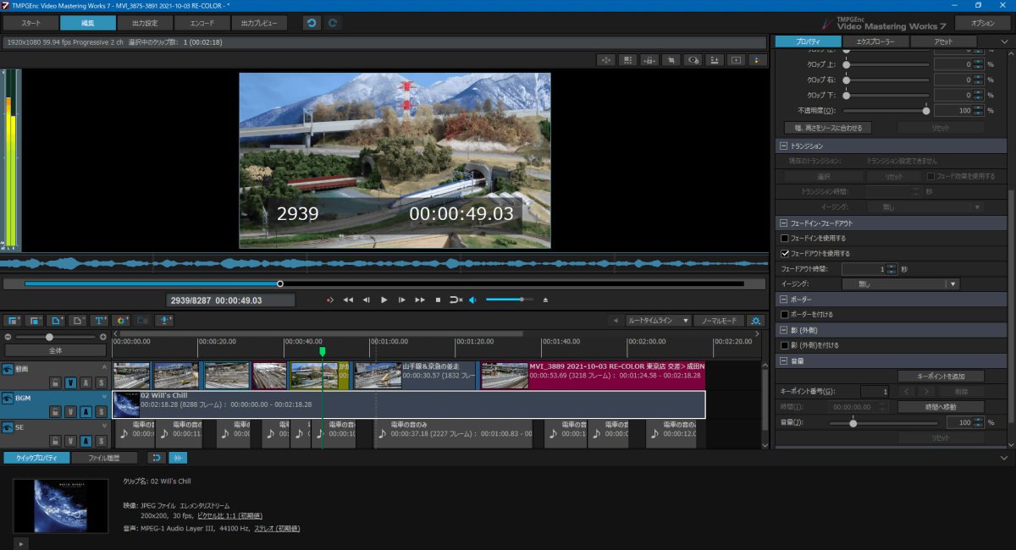Click the eject icon beside the volume slider

pos(545,300)
